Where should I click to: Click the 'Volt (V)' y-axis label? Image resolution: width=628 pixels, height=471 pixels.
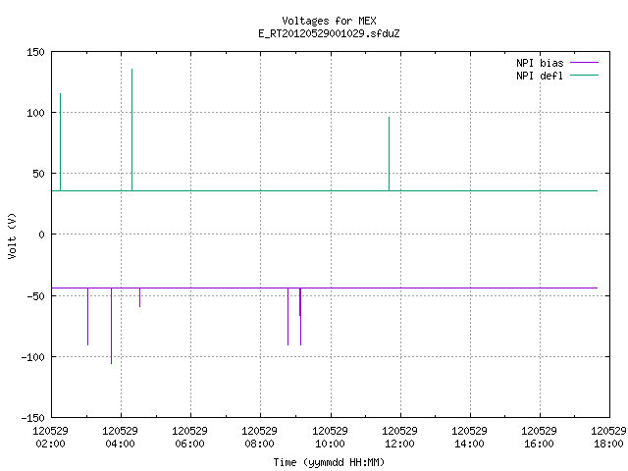coord(12,235)
